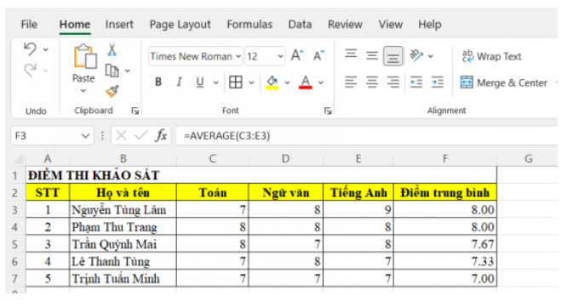The height and width of the screenshot is (307, 573).
Task: Switch to the Formulas tab
Action: click(249, 25)
